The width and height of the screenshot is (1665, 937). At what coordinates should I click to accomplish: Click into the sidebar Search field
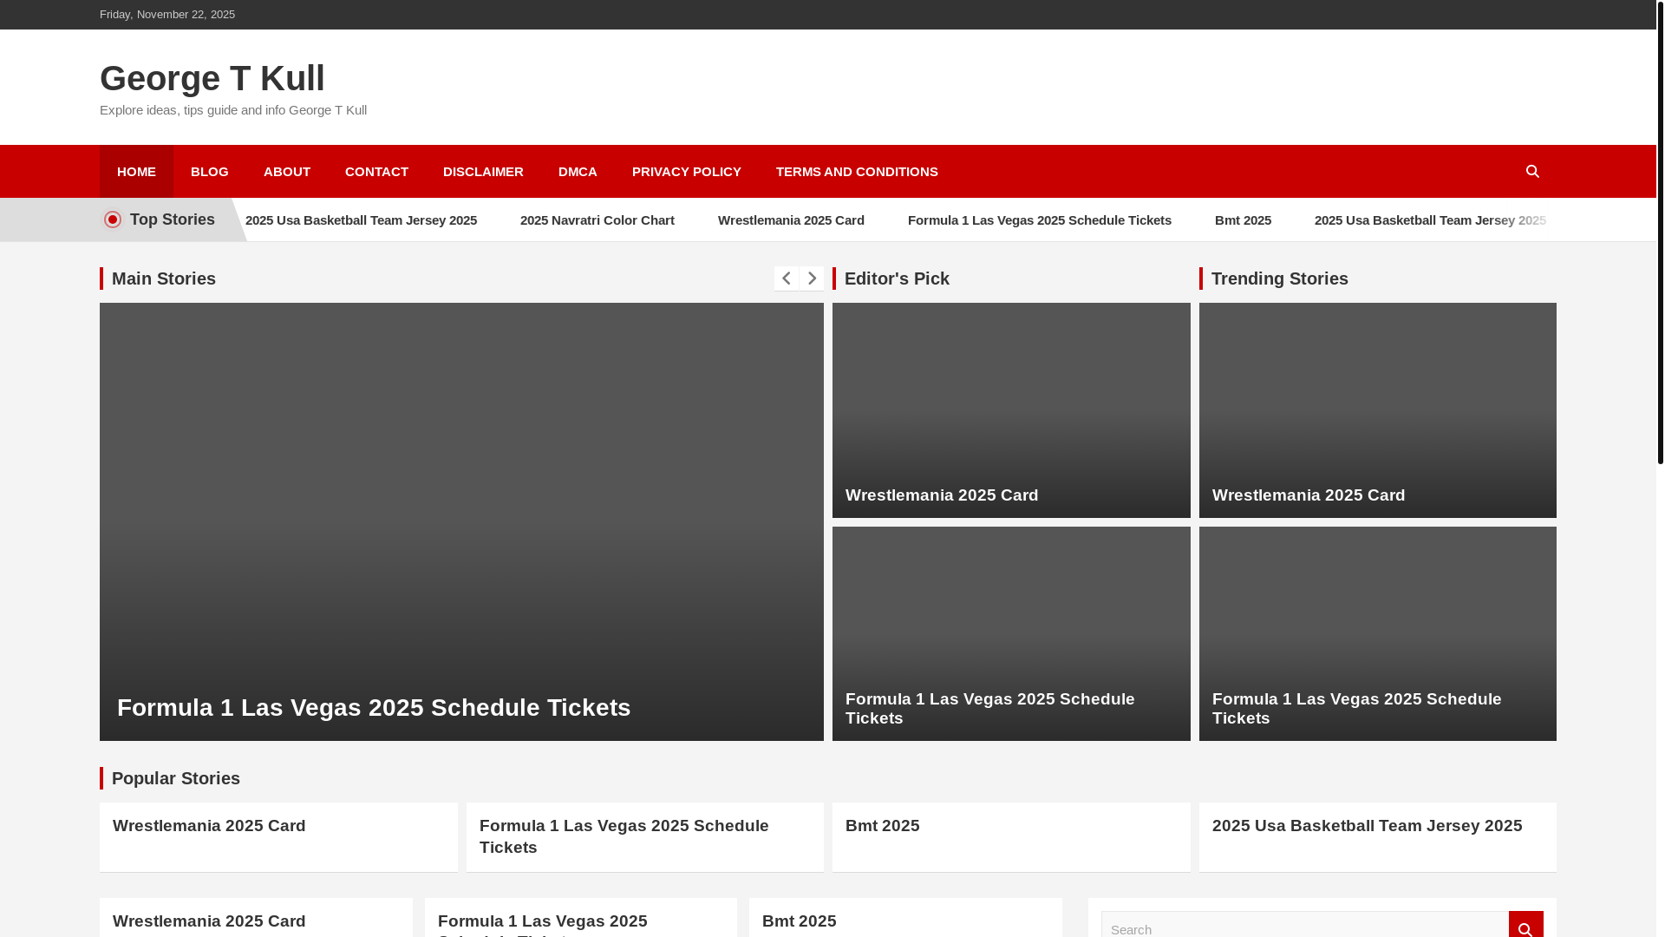click(x=1305, y=926)
